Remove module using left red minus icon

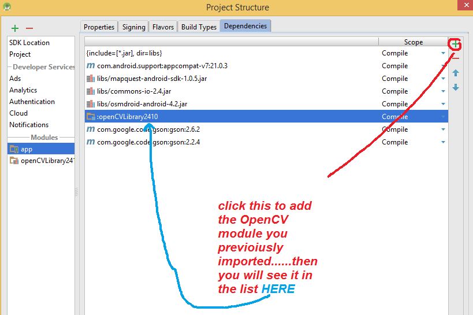tap(29, 28)
